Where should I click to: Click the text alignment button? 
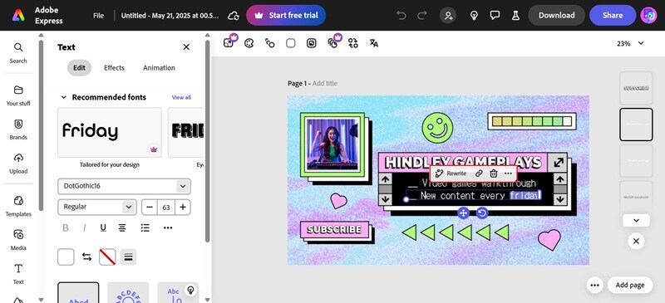pos(122,228)
